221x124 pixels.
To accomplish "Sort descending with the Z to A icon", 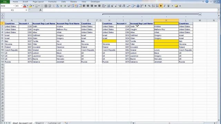I will pyautogui.click(x=157, y=6).
